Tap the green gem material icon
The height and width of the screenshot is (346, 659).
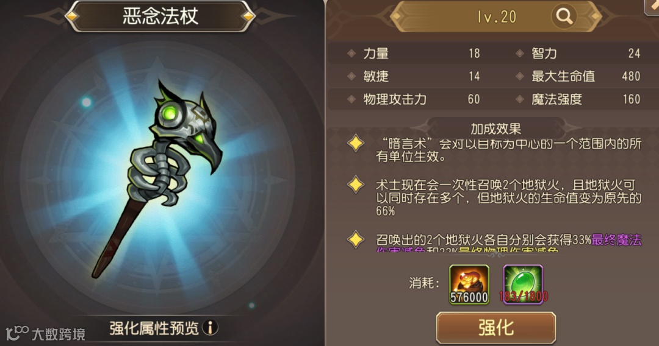[x=524, y=284]
